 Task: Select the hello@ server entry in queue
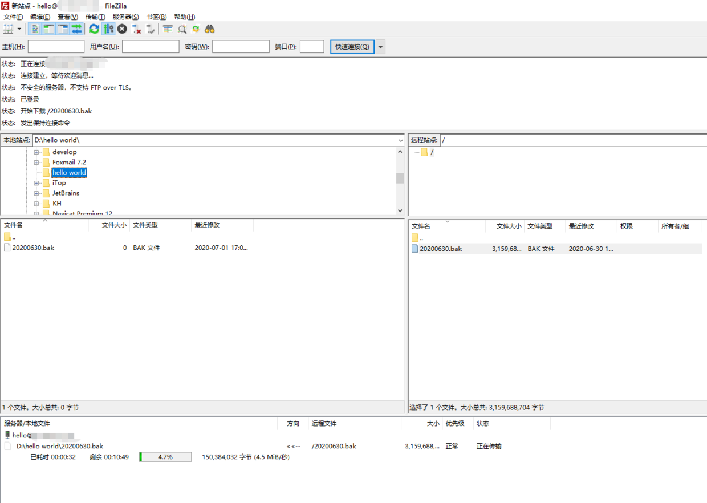click(x=40, y=435)
